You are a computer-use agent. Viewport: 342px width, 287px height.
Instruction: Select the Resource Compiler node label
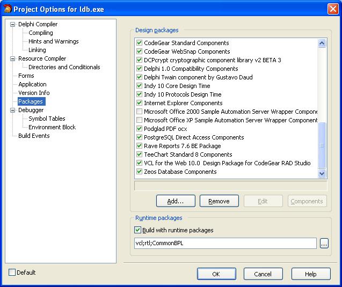pos(42,58)
